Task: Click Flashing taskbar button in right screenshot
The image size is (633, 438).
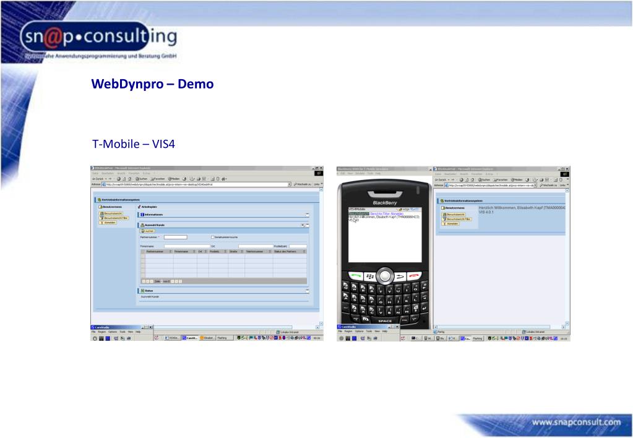Action: (478, 338)
